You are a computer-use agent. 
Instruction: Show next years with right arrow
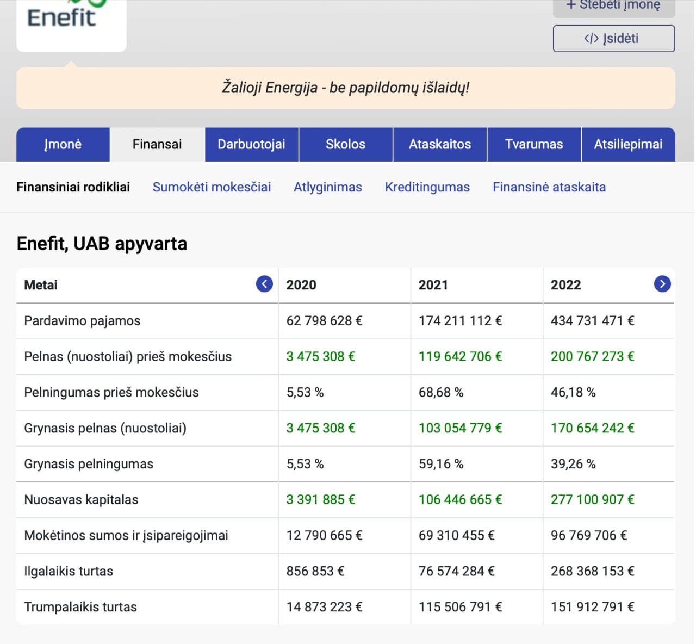click(662, 284)
